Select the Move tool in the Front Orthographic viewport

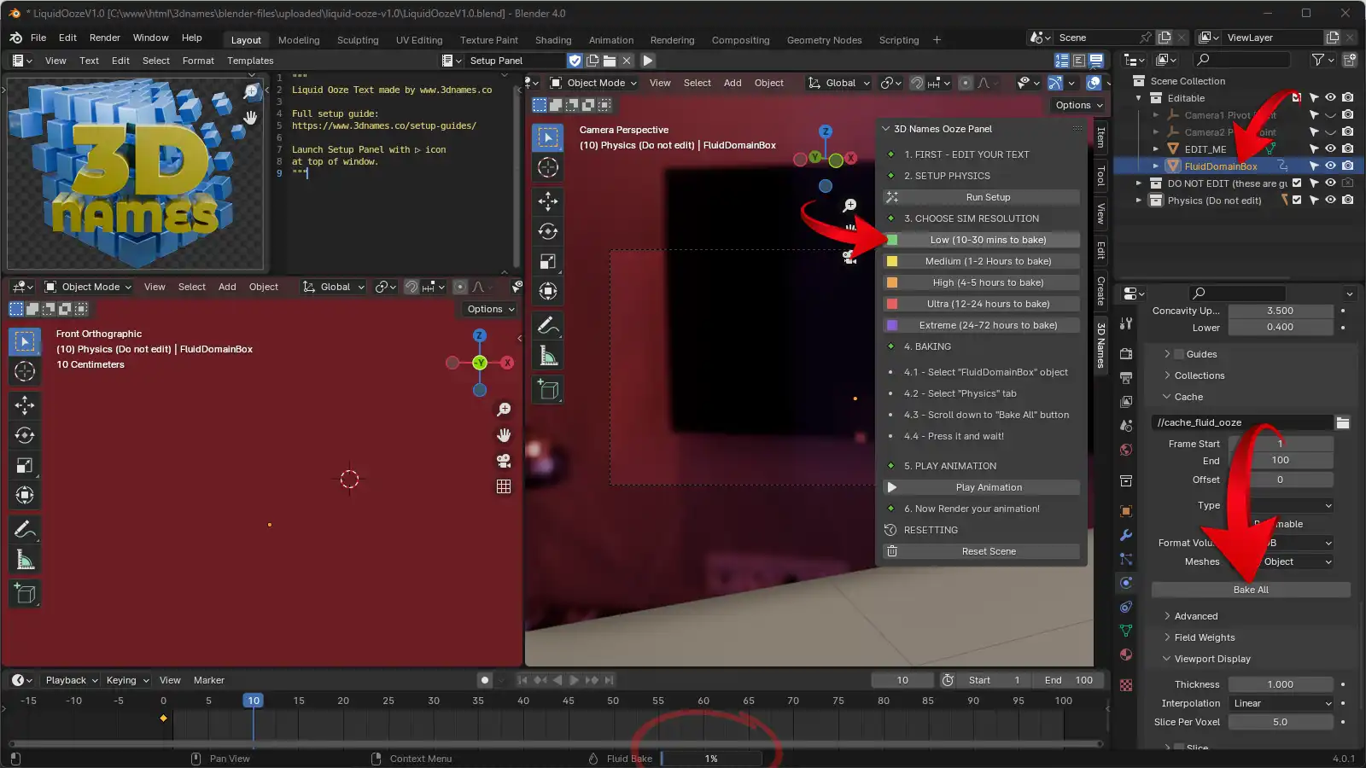tap(25, 405)
